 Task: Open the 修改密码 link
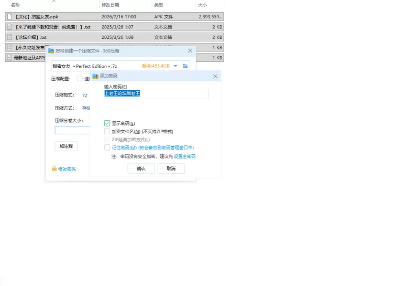(67, 170)
